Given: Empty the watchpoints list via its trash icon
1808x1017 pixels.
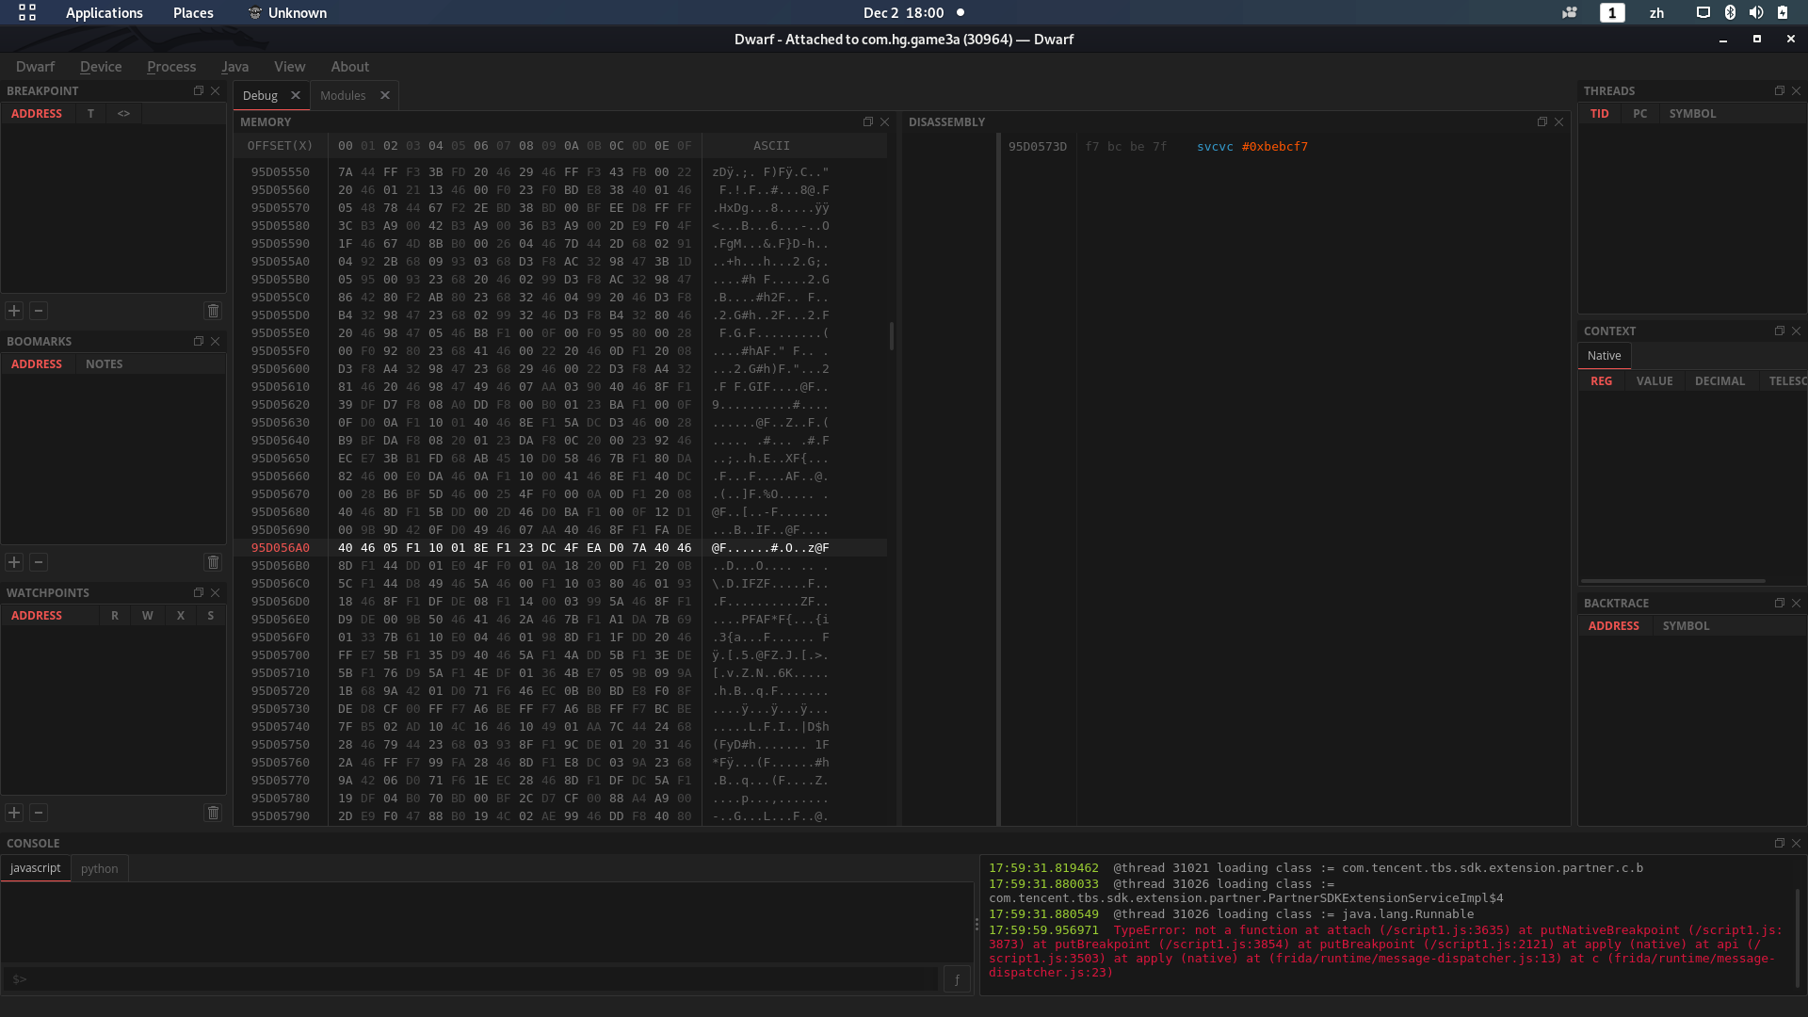Looking at the screenshot, I should click(213, 812).
